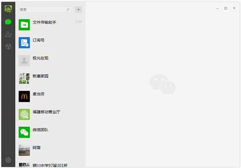Open the 文件传输助手 chat name
Screen dimensions: 241x168
pos(45,22)
